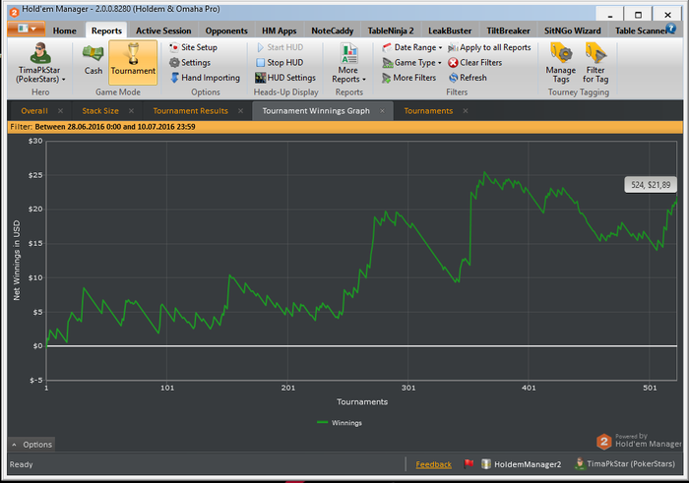
Task: Click the TimaPkStar status bar player
Action: pyautogui.click(x=625, y=463)
